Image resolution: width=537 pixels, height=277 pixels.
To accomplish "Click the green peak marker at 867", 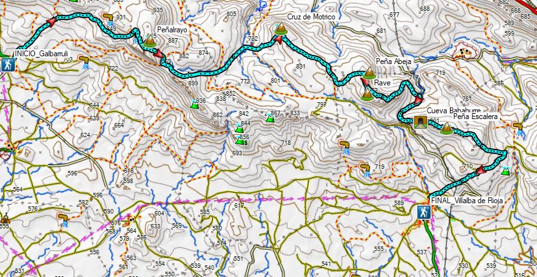I will [269, 118].
